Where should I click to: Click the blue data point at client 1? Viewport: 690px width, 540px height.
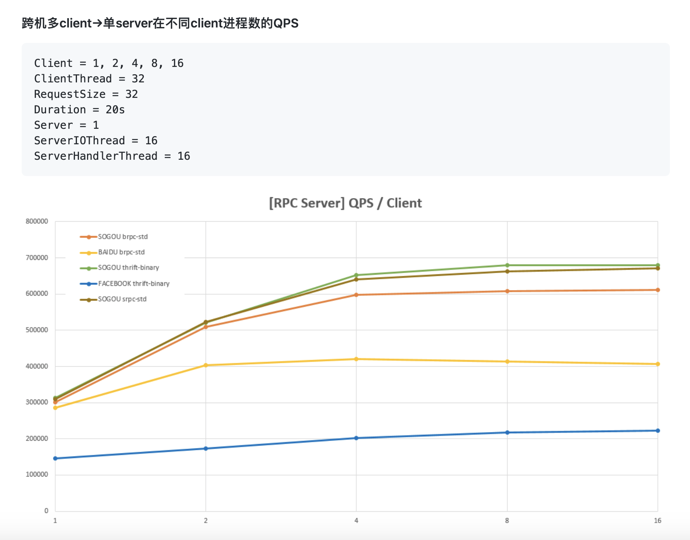(55, 458)
